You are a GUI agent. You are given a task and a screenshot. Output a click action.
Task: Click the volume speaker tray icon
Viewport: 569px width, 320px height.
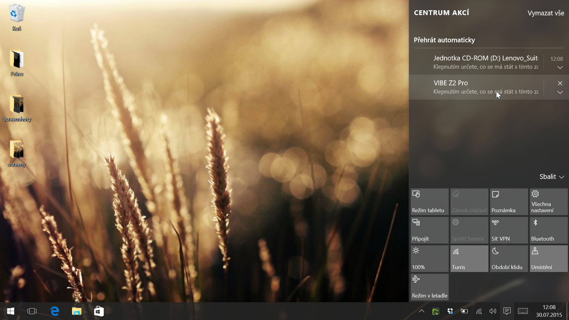[x=493, y=311]
